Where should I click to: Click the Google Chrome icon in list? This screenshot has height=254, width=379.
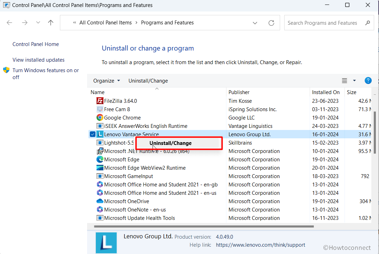click(100, 118)
